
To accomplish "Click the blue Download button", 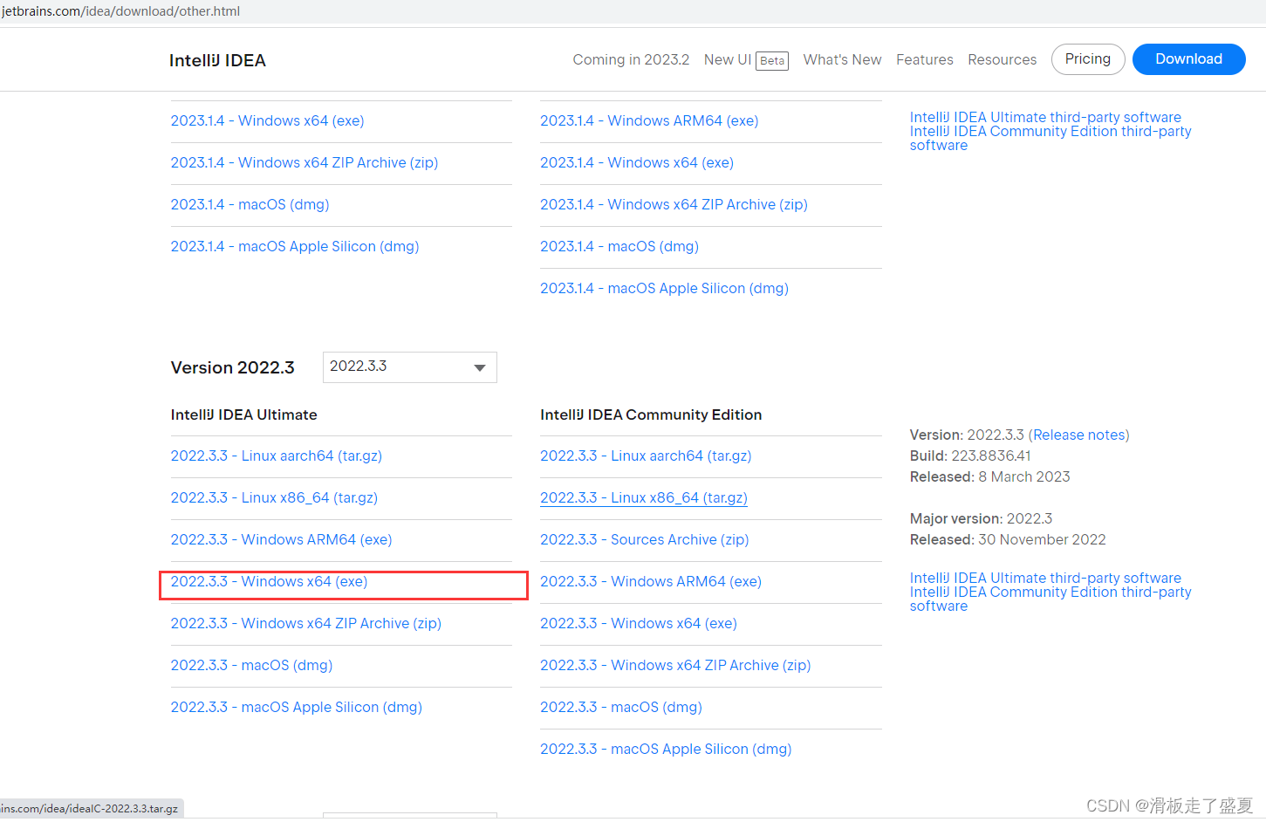I will tap(1188, 58).
